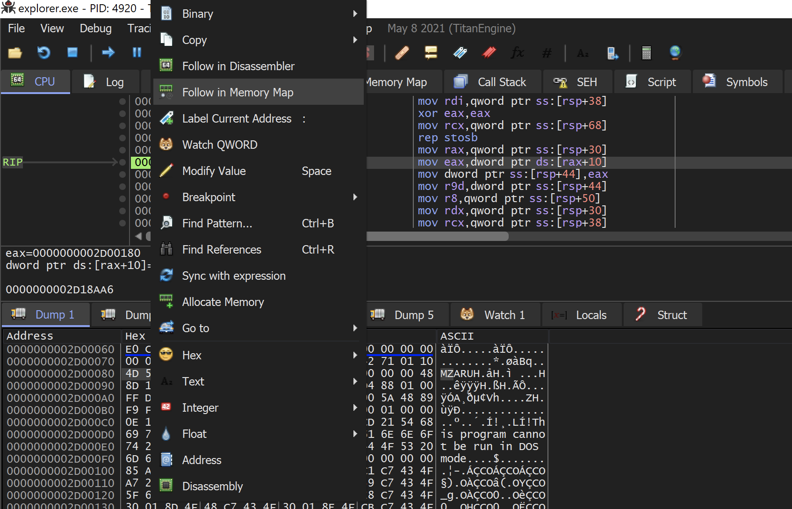Choose Follow in Memory Map

pyautogui.click(x=259, y=93)
